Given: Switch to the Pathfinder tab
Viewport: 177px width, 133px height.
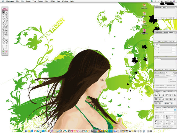Looking at the screenshot, I should click(170, 91).
